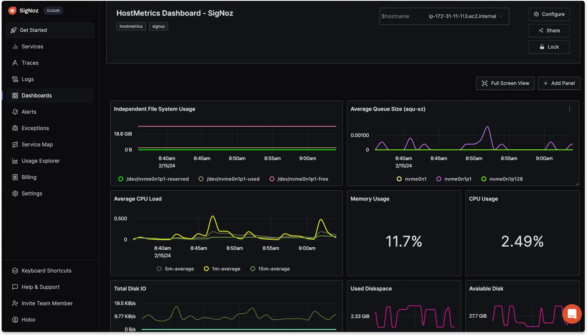Image resolution: width=588 pixels, height=336 pixels.
Task: Toggle the 15m-average legend series
Action: coord(270,269)
